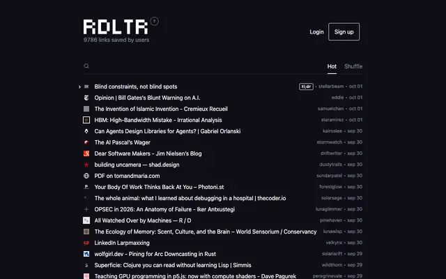Click NYT favicon beside Bill Gates opinion
Viewport: 446px width, 279px height.
(x=86, y=98)
